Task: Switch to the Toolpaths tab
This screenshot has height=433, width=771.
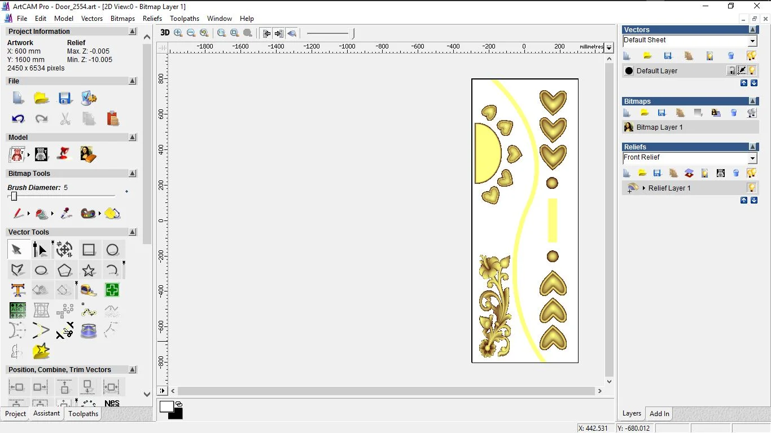Action: 84,414
